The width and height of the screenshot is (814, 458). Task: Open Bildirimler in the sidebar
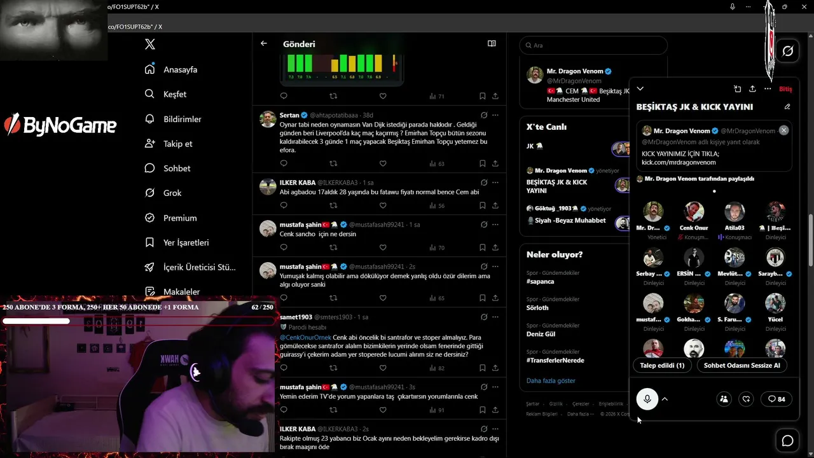pyautogui.click(x=173, y=119)
